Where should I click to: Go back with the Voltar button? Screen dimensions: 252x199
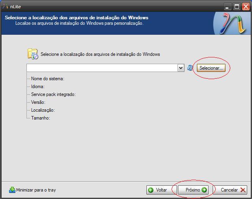161,190
